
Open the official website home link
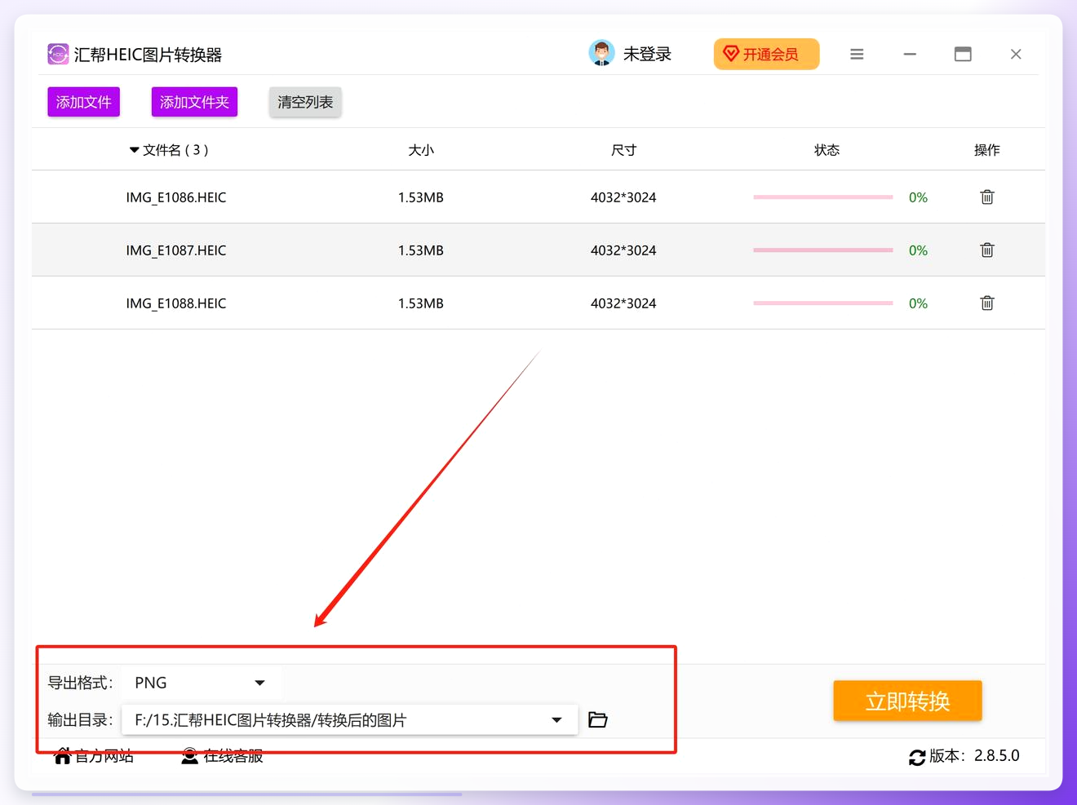(x=94, y=756)
